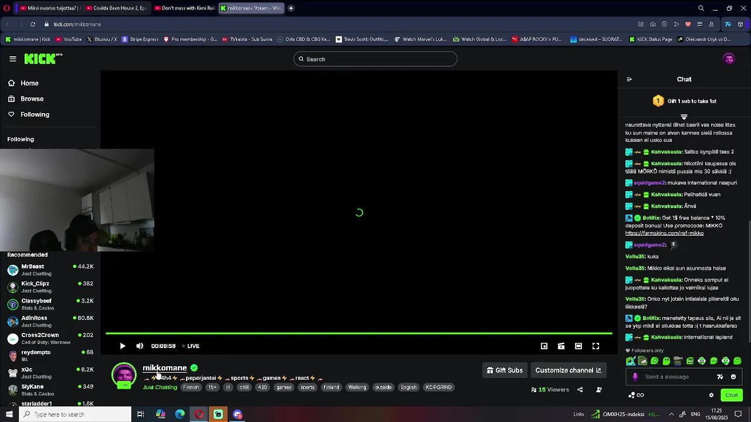Click the mikkomane channel avatar
751x422 pixels.
[x=124, y=376]
